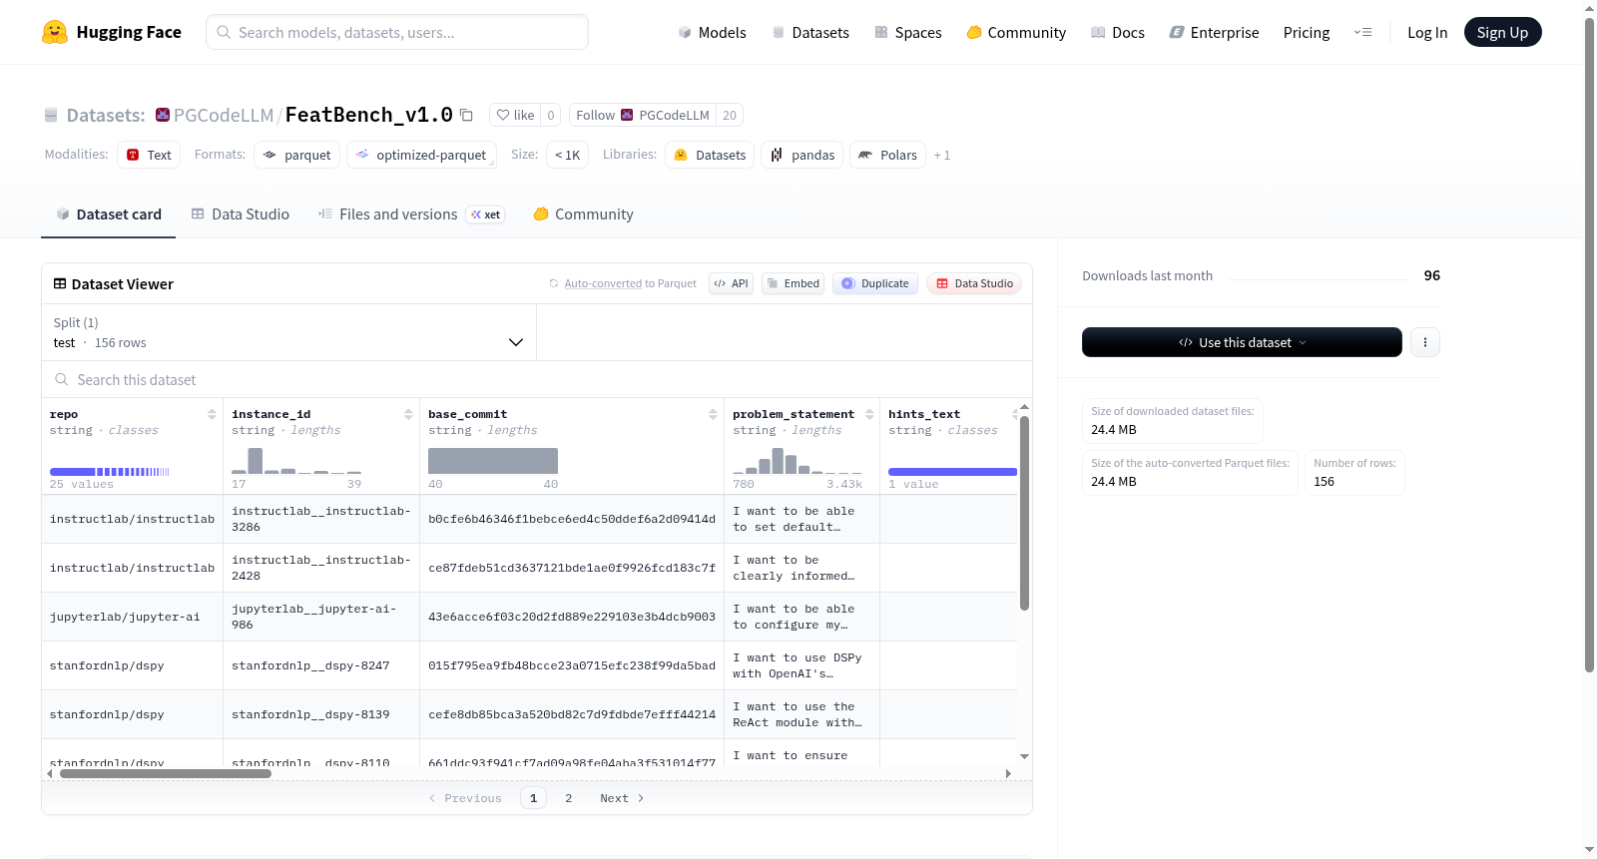Click the Next page button
Image resolution: width=1597 pixels, height=859 pixels.
622,798
